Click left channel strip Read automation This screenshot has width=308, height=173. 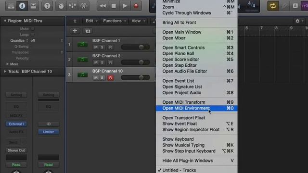(x=16, y=164)
